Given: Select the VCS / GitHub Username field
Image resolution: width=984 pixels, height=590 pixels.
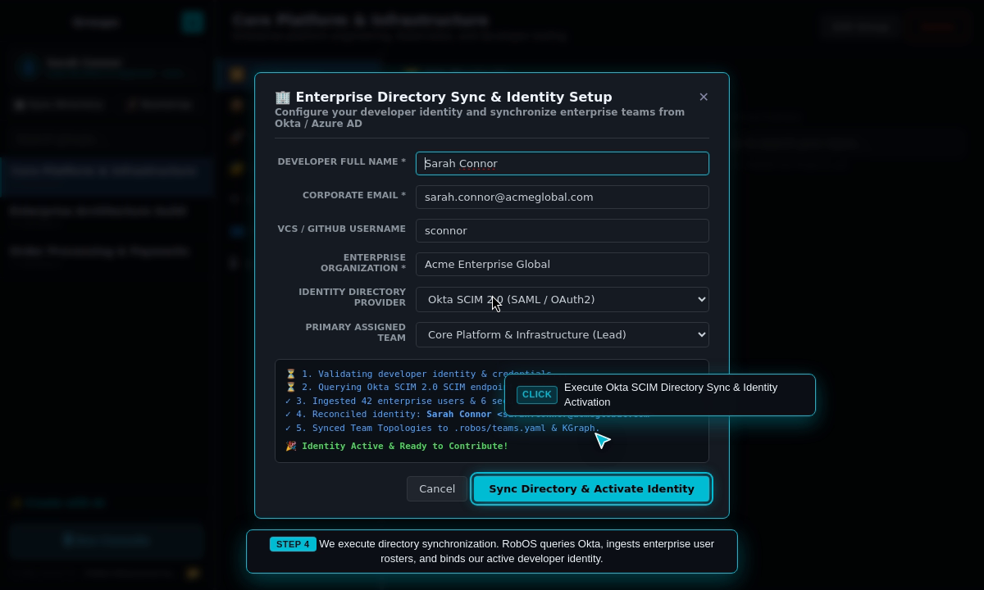Looking at the screenshot, I should pyautogui.click(x=563, y=230).
